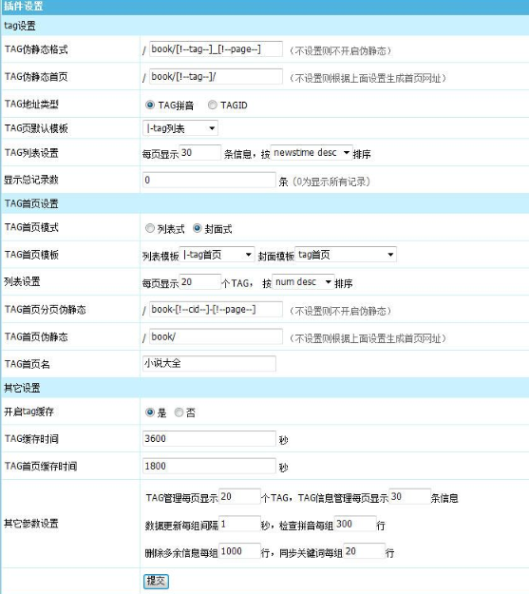The width and height of the screenshot is (529, 594).
Task: Click the 其它设置 section heading
Action: point(22,388)
